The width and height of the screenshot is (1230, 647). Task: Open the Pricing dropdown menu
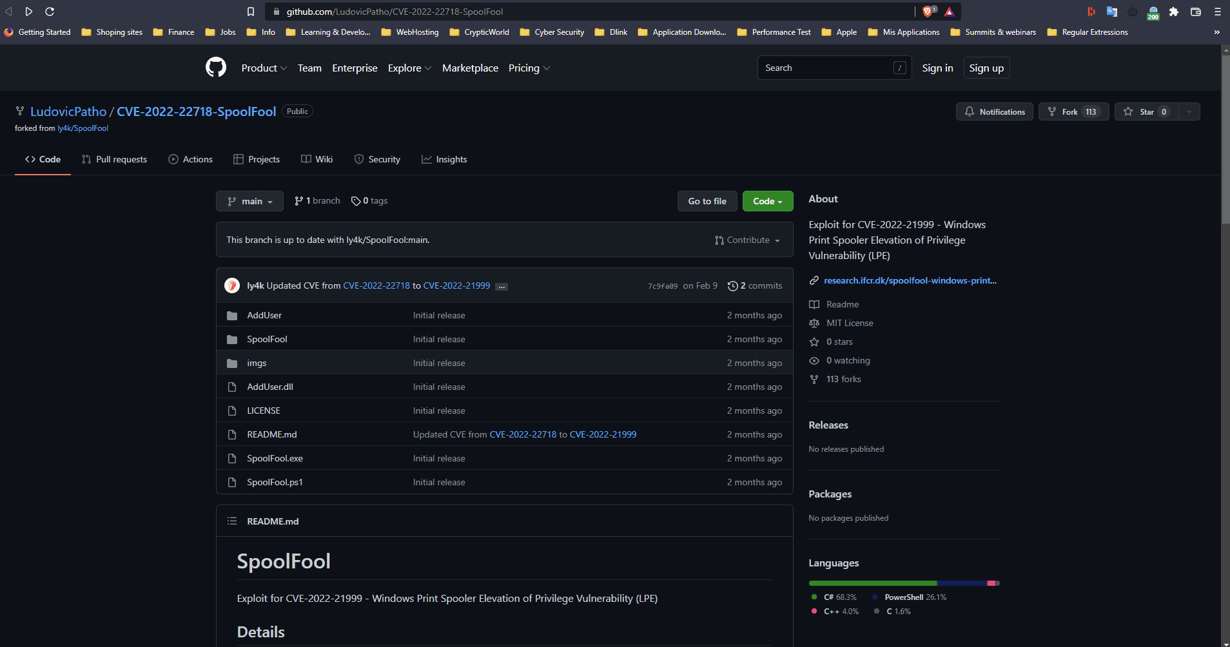(x=529, y=68)
